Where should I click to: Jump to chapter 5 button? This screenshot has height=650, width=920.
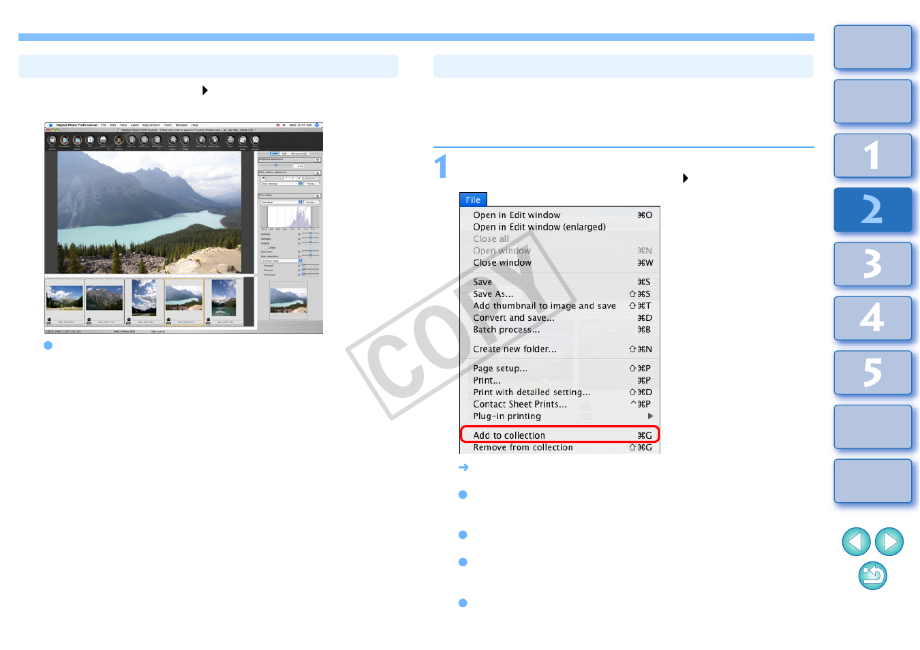coord(873,373)
